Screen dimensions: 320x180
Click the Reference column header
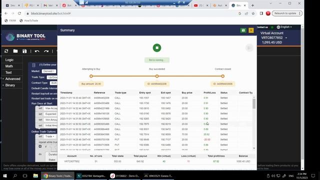coord(99,92)
